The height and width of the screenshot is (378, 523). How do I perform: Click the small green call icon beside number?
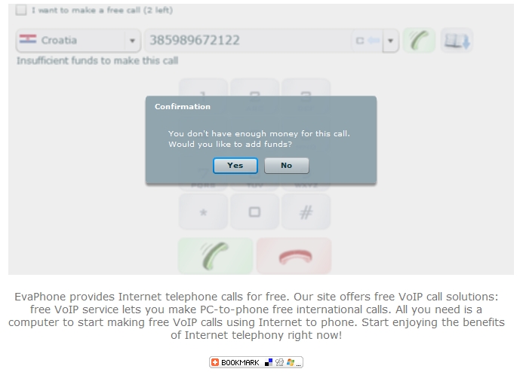coord(420,40)
